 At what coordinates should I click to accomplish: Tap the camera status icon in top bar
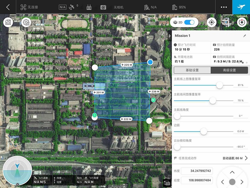click(x=103, y=7)
